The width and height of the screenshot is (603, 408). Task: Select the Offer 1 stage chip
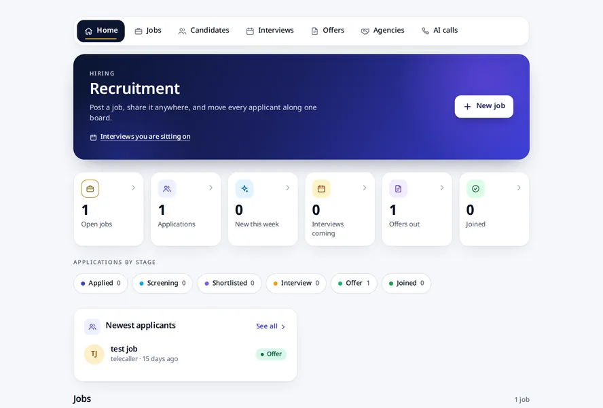[x=354, y=283]
